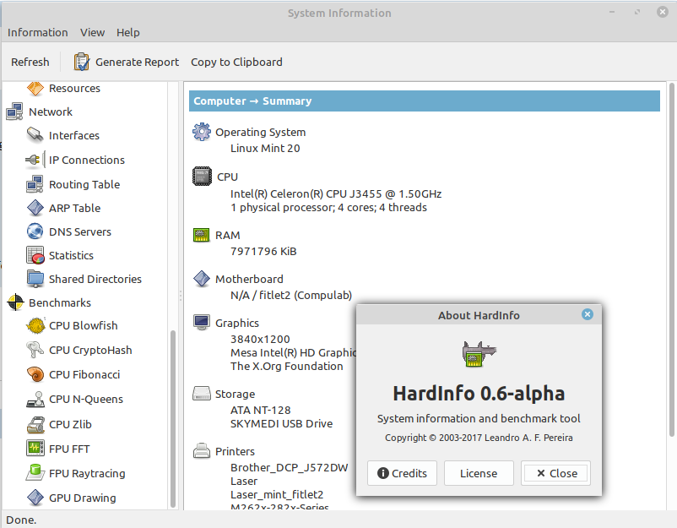Viewport: 677px width, 528px height.
Task: Select IP Connections entry
Action: pyautogui.click(x=87, y=161)
